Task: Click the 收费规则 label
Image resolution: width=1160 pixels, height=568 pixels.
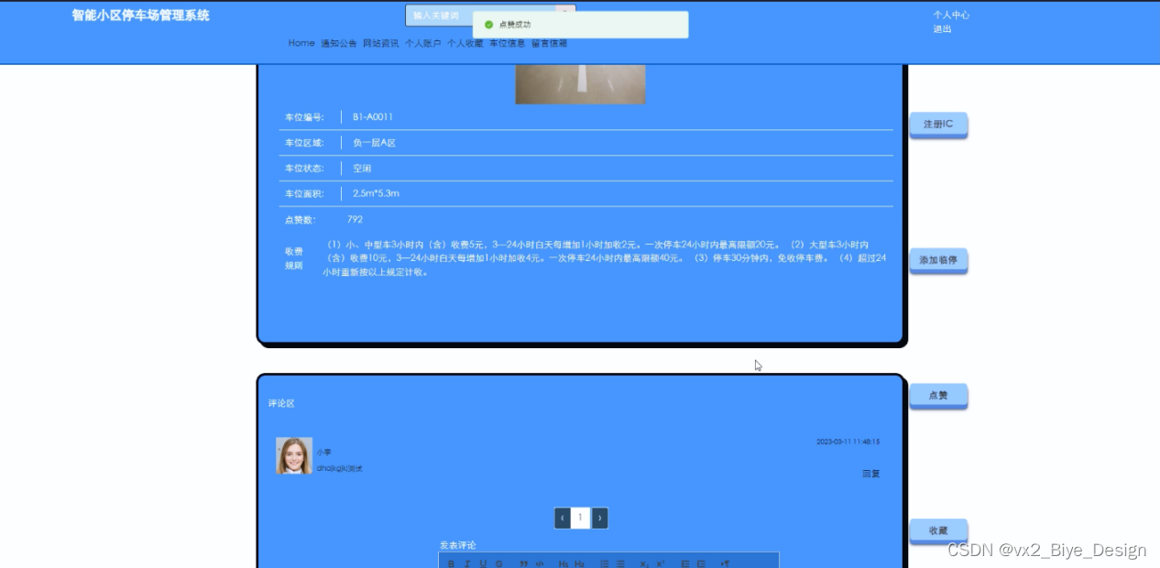Action: pyautogui.click(x=294, y=258)
